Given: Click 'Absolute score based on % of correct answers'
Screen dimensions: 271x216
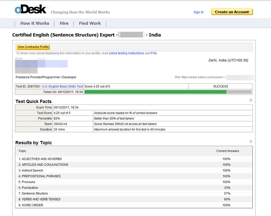Looking at the screenshot, I should coord(126,113).
